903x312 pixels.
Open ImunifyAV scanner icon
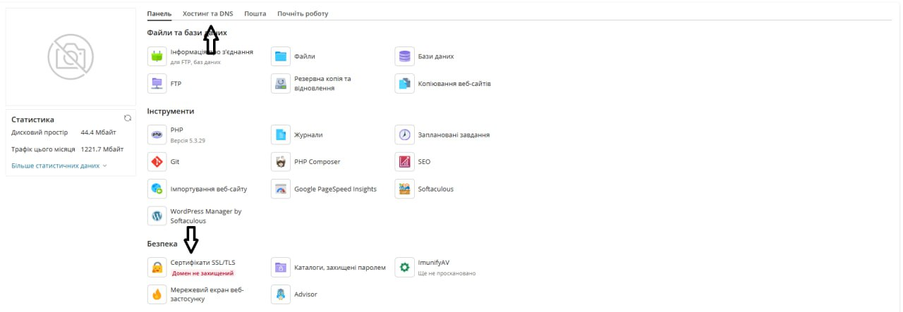coord(404,268)
